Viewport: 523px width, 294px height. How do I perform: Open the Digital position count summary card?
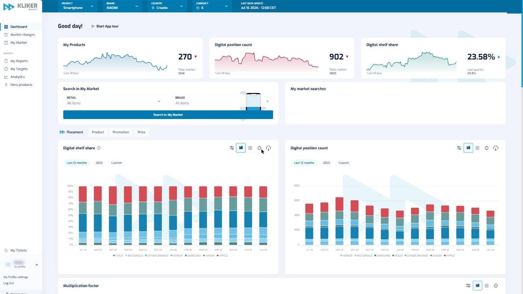point(281,58)
